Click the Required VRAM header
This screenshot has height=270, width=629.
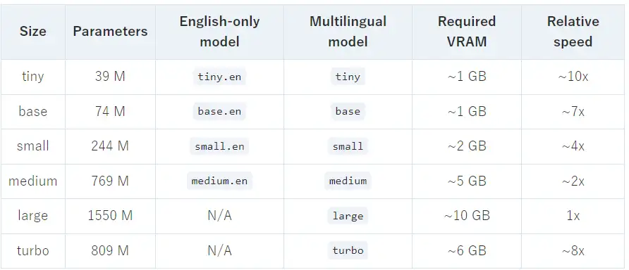tap(467, 31)
